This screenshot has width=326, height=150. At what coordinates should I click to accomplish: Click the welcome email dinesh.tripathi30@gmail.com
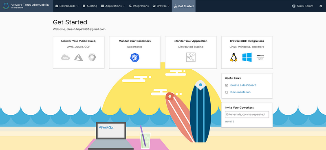point(86,29)
